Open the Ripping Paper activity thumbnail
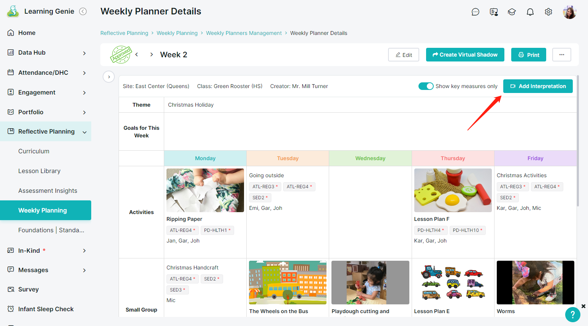 205,190
